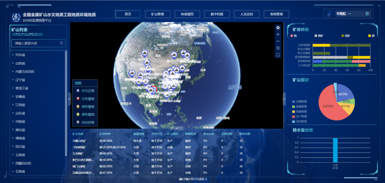Focus the 请输入搜索内容 search field
This screenshot has height=183, width=385.
coord(38,43)
